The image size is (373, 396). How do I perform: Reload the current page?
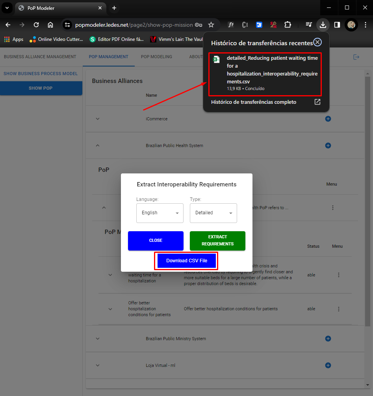[x=36, y=25]
